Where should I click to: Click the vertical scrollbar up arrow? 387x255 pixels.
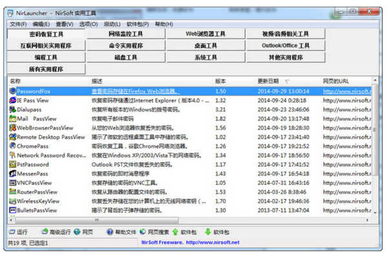coord(375,80)
